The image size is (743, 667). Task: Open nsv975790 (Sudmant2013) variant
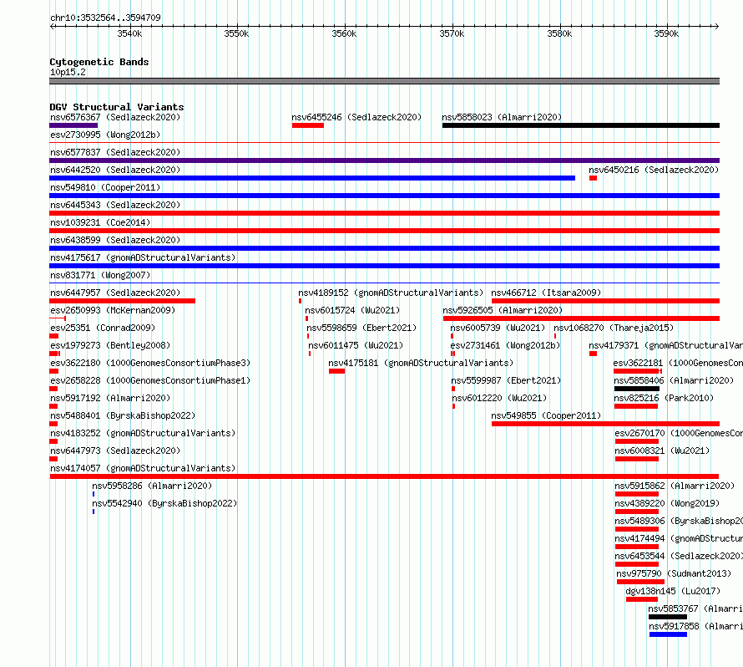tap(674, 573)
